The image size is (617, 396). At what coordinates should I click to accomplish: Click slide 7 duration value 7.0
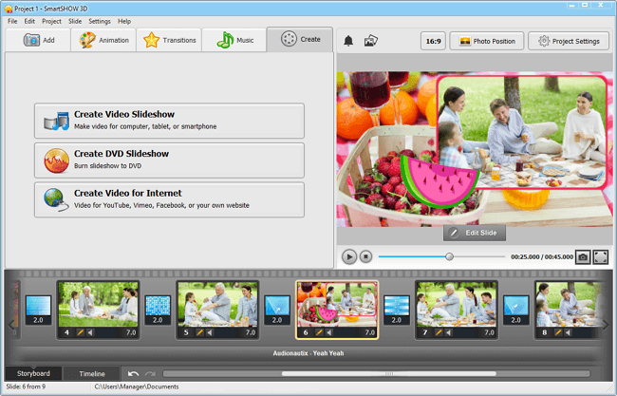click(490, 332)
